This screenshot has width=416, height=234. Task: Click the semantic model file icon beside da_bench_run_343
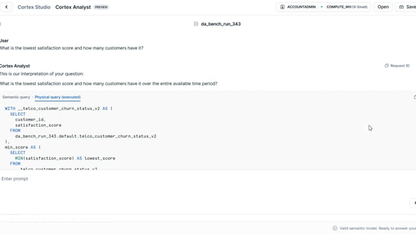click(x=196, y=24)
